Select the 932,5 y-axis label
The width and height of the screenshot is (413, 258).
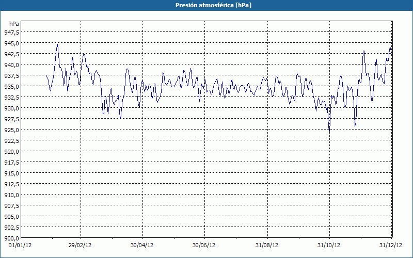coord(11,97)
